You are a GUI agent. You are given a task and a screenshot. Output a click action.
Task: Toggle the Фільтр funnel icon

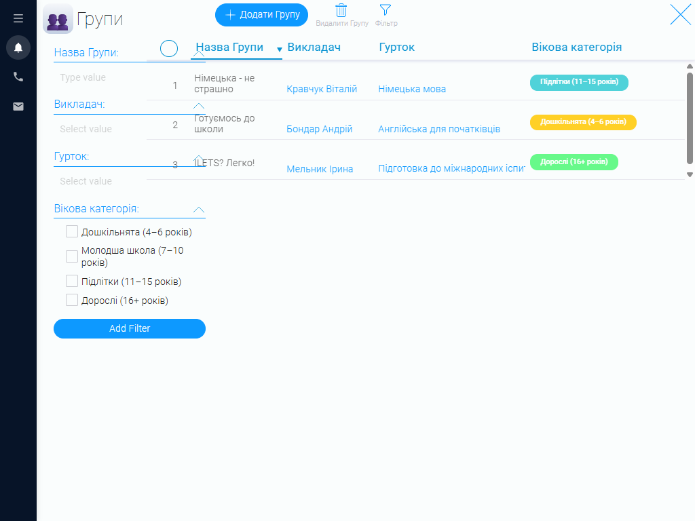[386, 9]
